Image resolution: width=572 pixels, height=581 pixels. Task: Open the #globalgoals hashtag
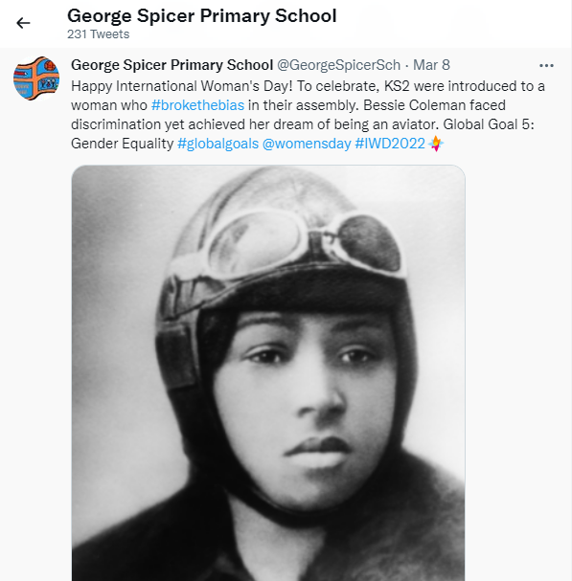coord(217,144)
